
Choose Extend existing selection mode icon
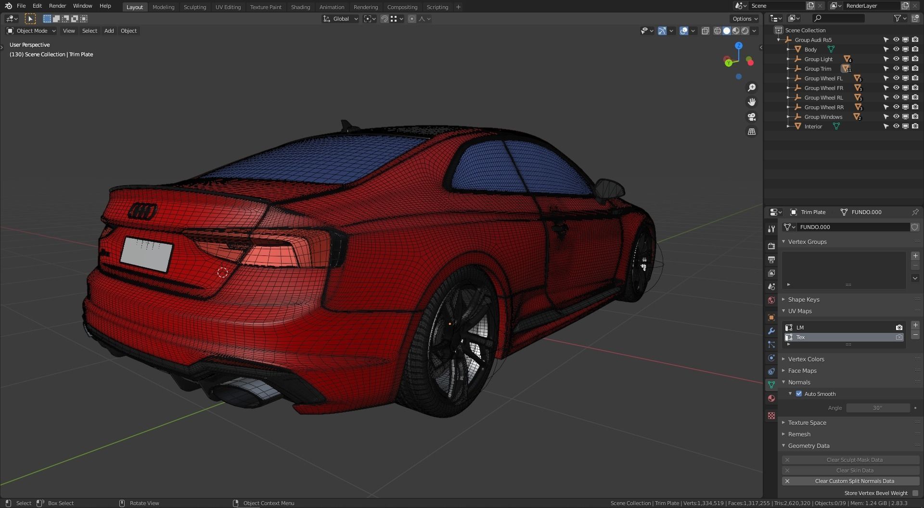pos(56,19)
